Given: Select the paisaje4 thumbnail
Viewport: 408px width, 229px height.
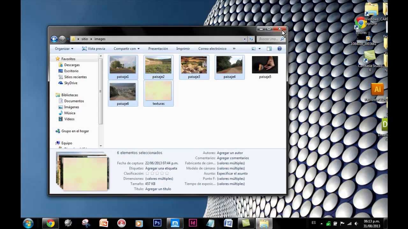Looking at the screenshot, I should point(229,67).
